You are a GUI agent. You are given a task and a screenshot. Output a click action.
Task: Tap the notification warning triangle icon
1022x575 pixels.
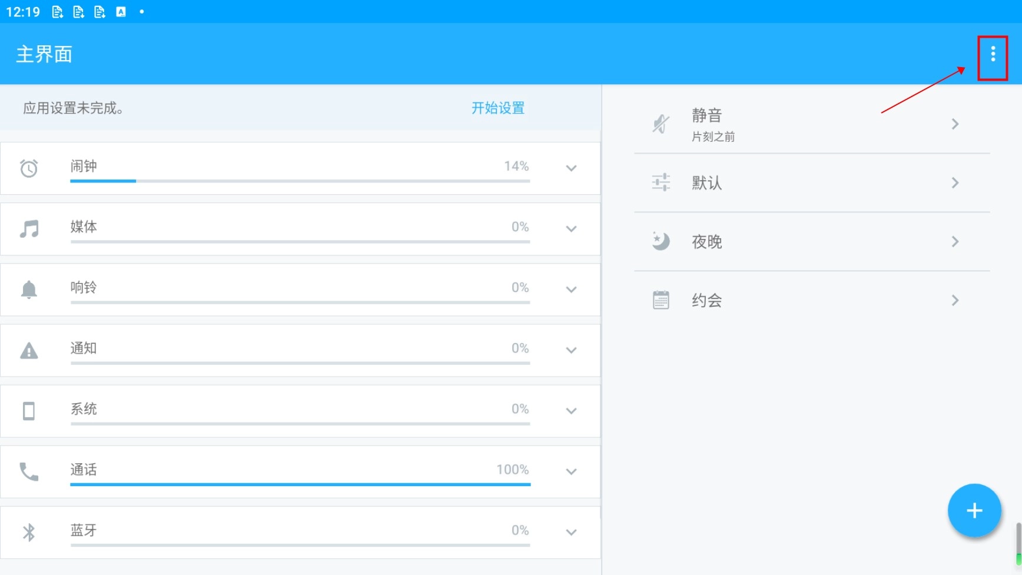29,351
